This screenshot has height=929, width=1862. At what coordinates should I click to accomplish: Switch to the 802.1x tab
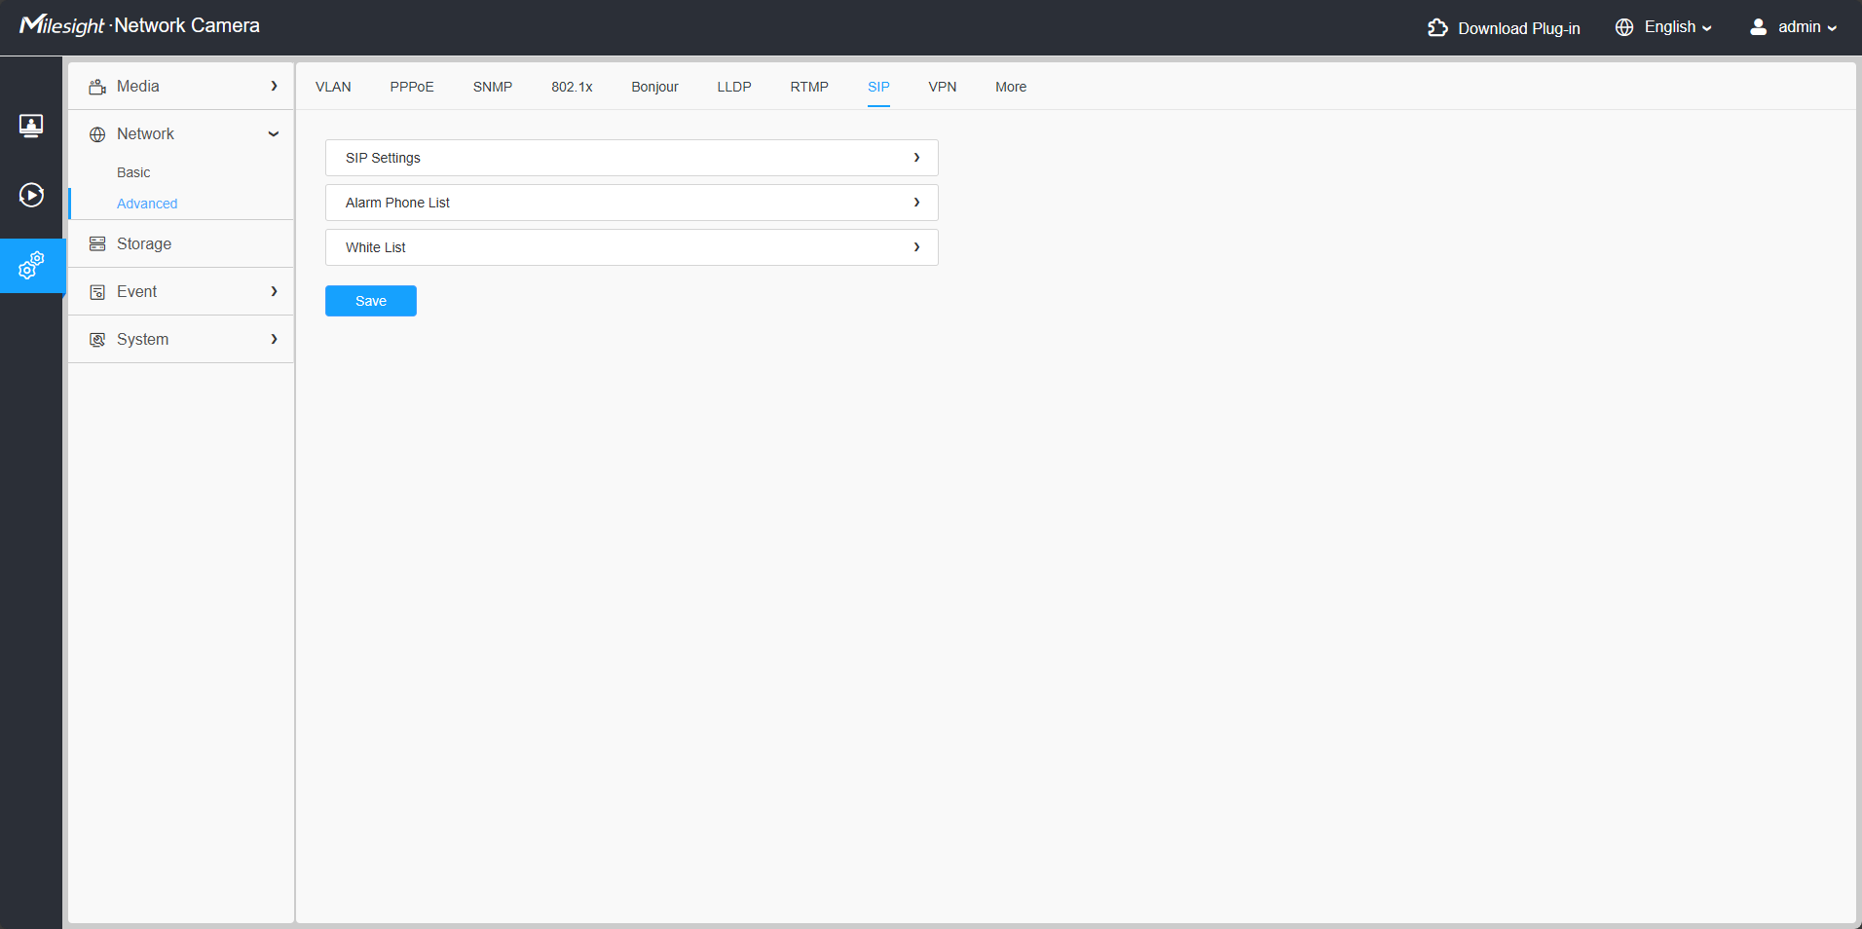click(572, 87)
